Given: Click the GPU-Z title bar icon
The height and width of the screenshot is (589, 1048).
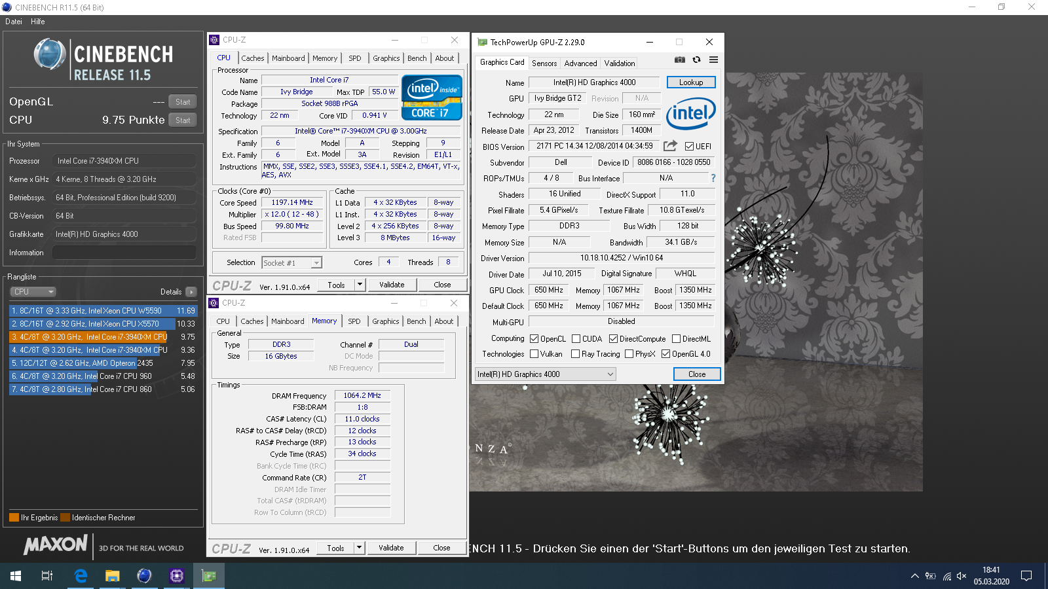Looking at the screenshot, I should coord(483,42).
